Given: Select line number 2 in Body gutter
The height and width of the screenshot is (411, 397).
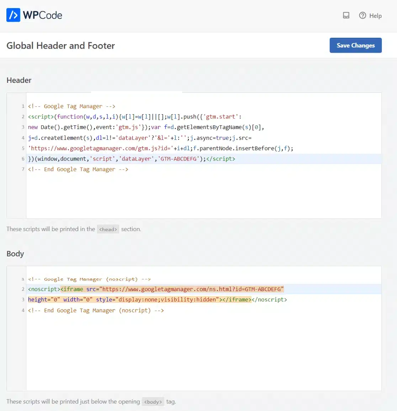Looking at the screenshot, I should [x=23, y=289].
